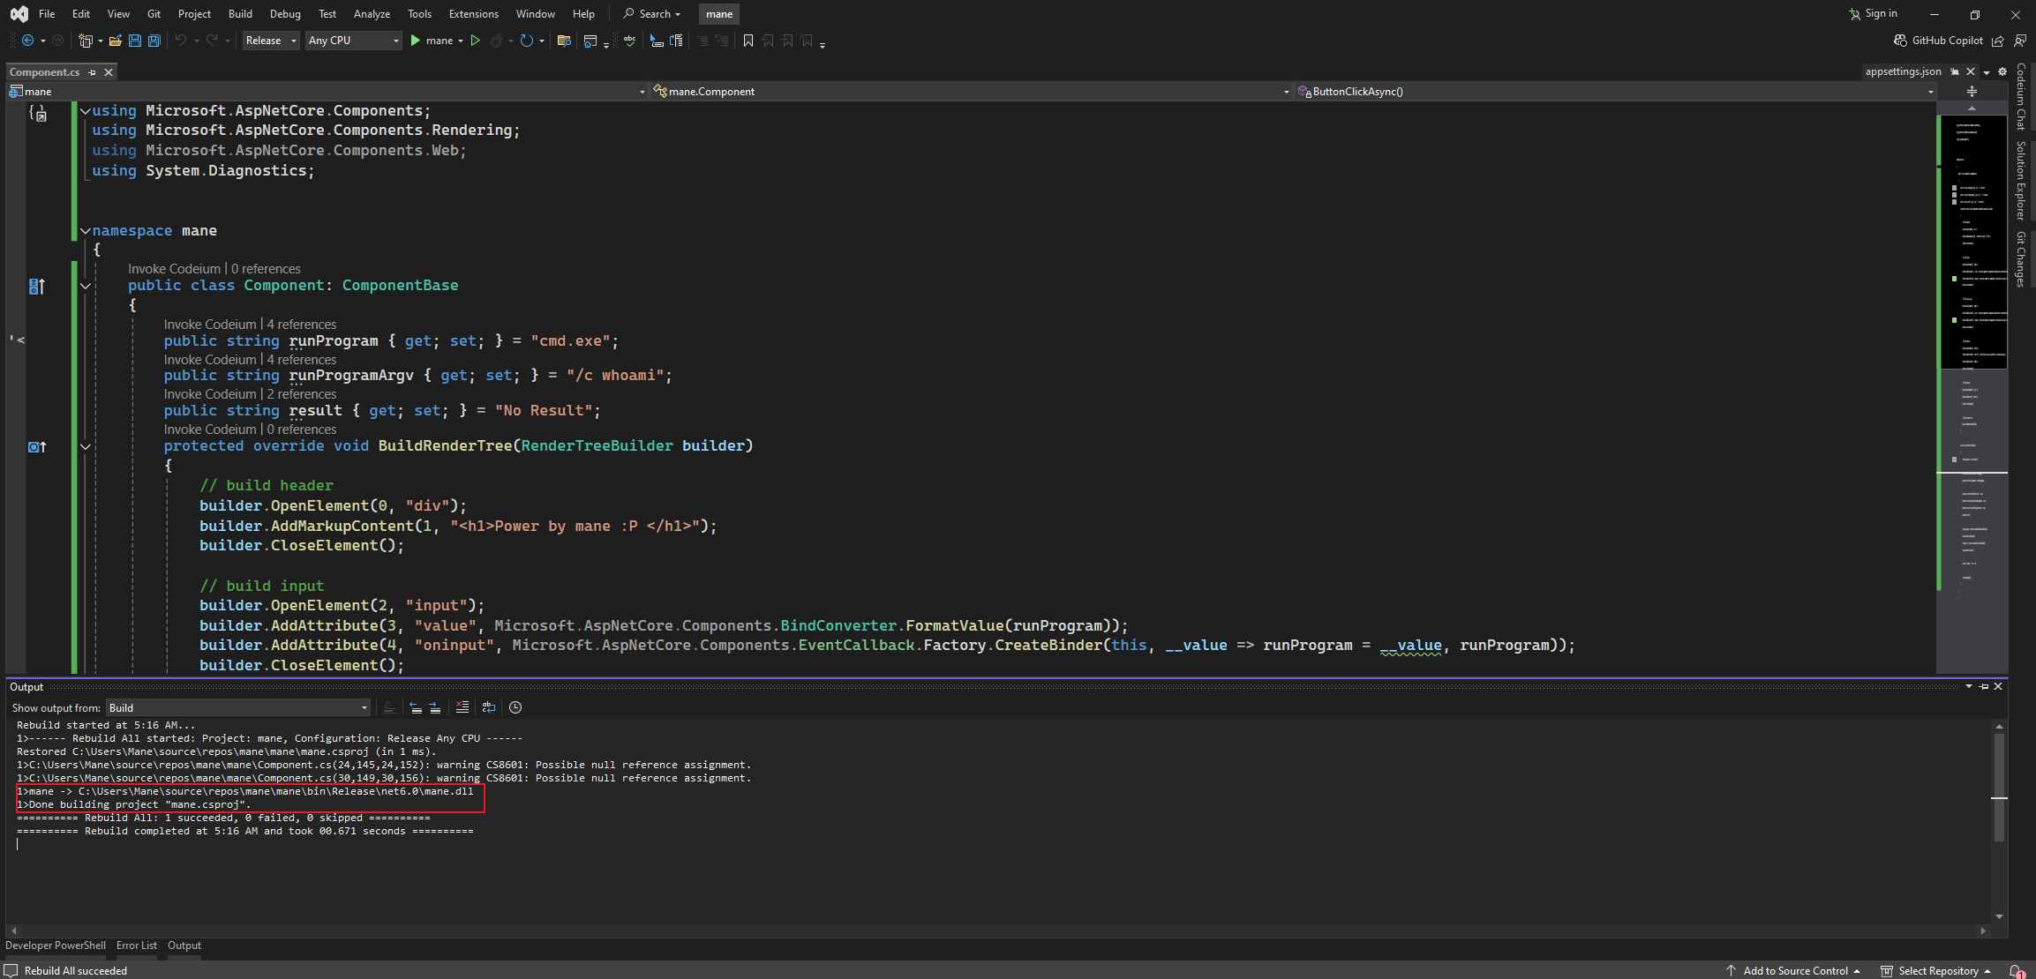Click the notifications bell in the status bar
2036x979 pixels.
2017,970
